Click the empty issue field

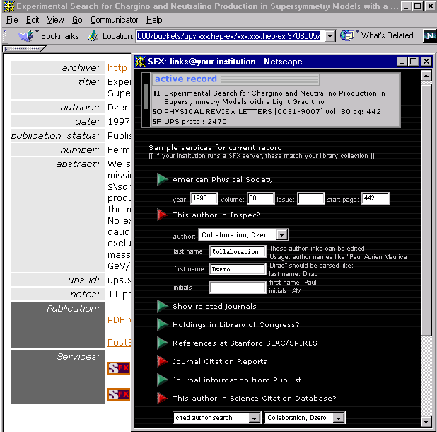point(310,198)
